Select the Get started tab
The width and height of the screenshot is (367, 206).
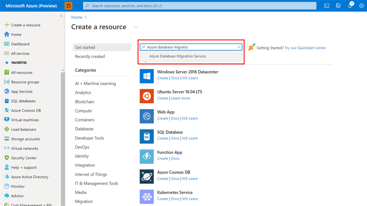(x=102, y=47)
